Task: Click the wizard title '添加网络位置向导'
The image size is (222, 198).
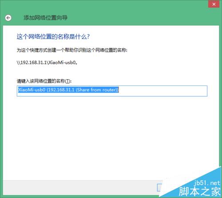Action: point(46,18)
